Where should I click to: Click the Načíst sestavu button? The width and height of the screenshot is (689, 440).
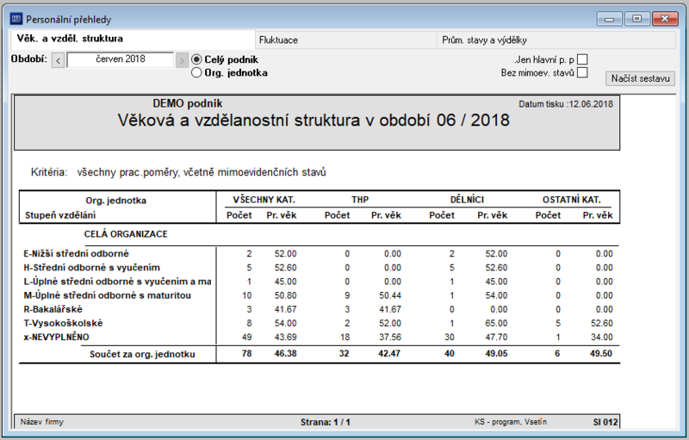(640, 78)
